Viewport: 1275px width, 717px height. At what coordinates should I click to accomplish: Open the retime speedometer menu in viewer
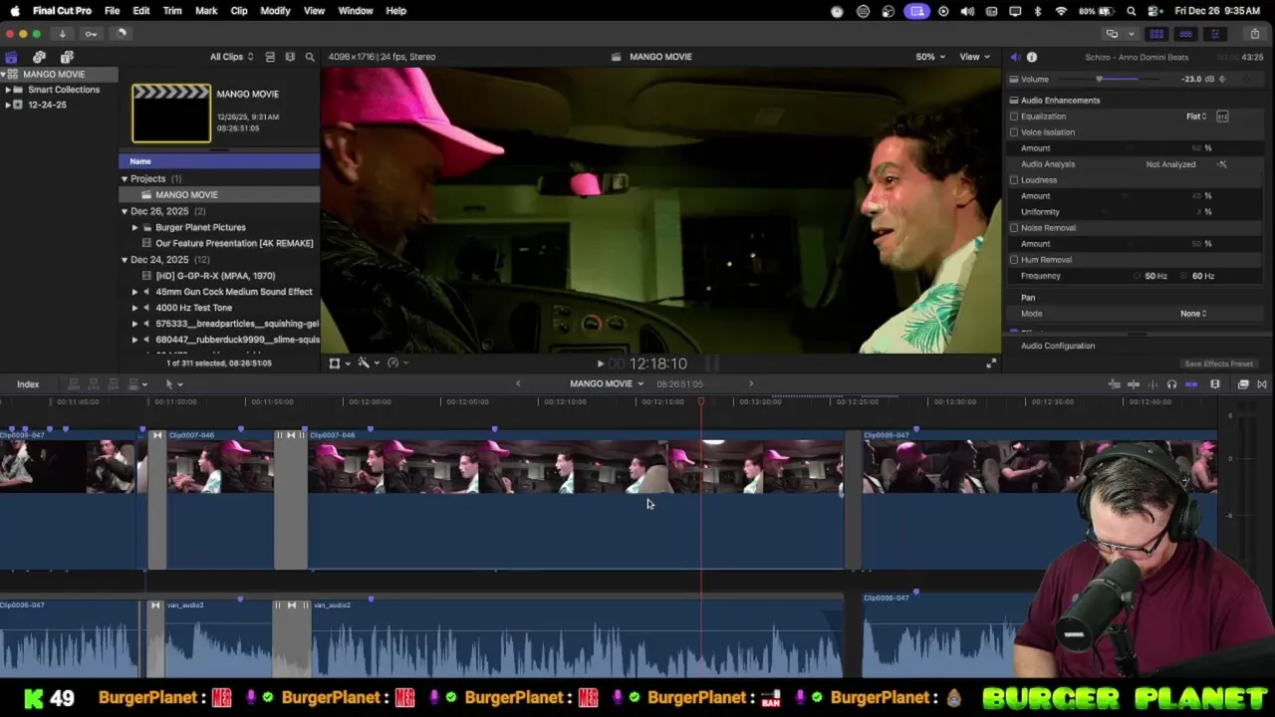point(396,363)
